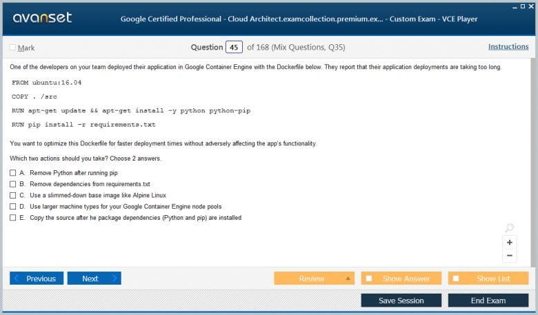This screenshot has height=315, width=538.
Task: Check answer D about larger machine types
Action: (12, 206)
